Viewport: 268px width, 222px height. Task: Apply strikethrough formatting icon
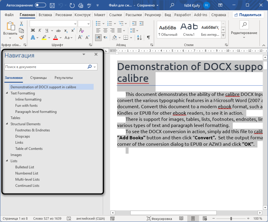(58, 30)
